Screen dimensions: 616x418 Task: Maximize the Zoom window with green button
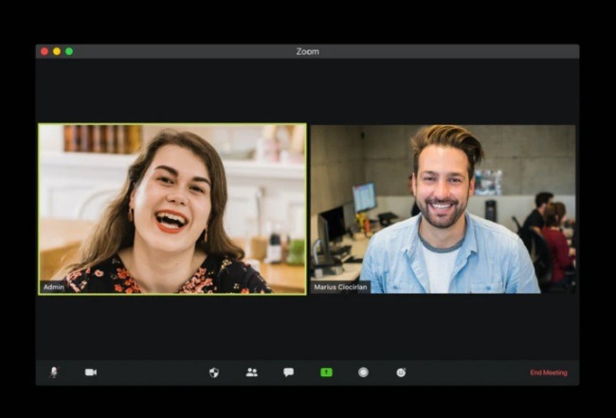(69, 51)
